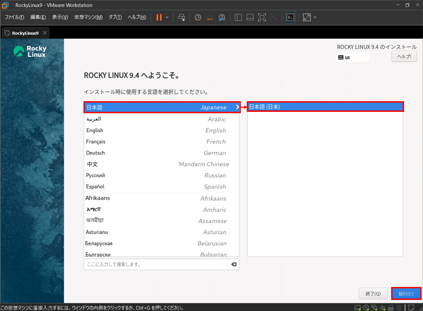This screenshot has width=423, height=311.
Task: Click the language search input field
Action: click(161, 264)
